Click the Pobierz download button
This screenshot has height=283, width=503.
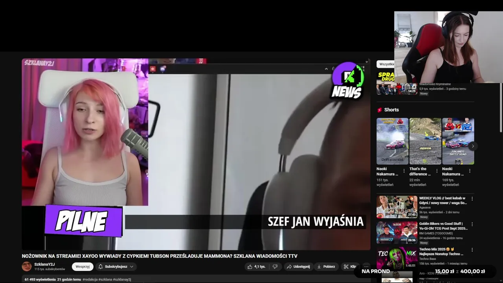[x=326, y=266]
